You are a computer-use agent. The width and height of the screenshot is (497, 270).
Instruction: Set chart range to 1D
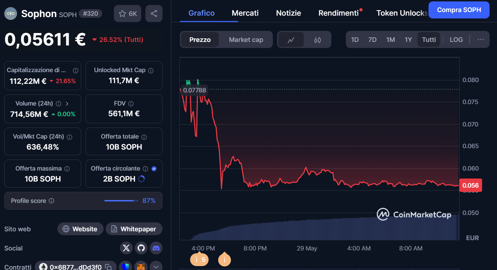355,39
